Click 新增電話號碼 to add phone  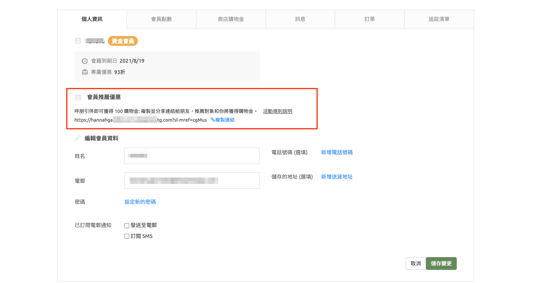[x=337, y=152]
